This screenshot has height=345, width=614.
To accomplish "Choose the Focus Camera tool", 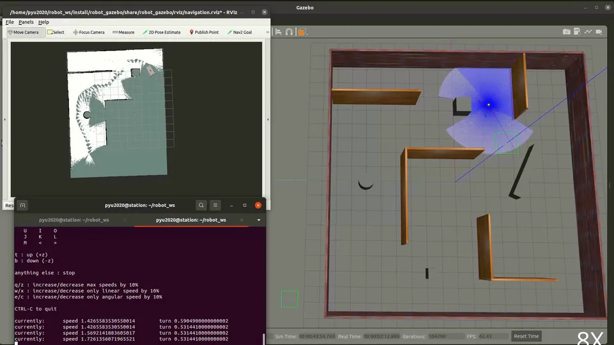I will (x=89, y=32).
